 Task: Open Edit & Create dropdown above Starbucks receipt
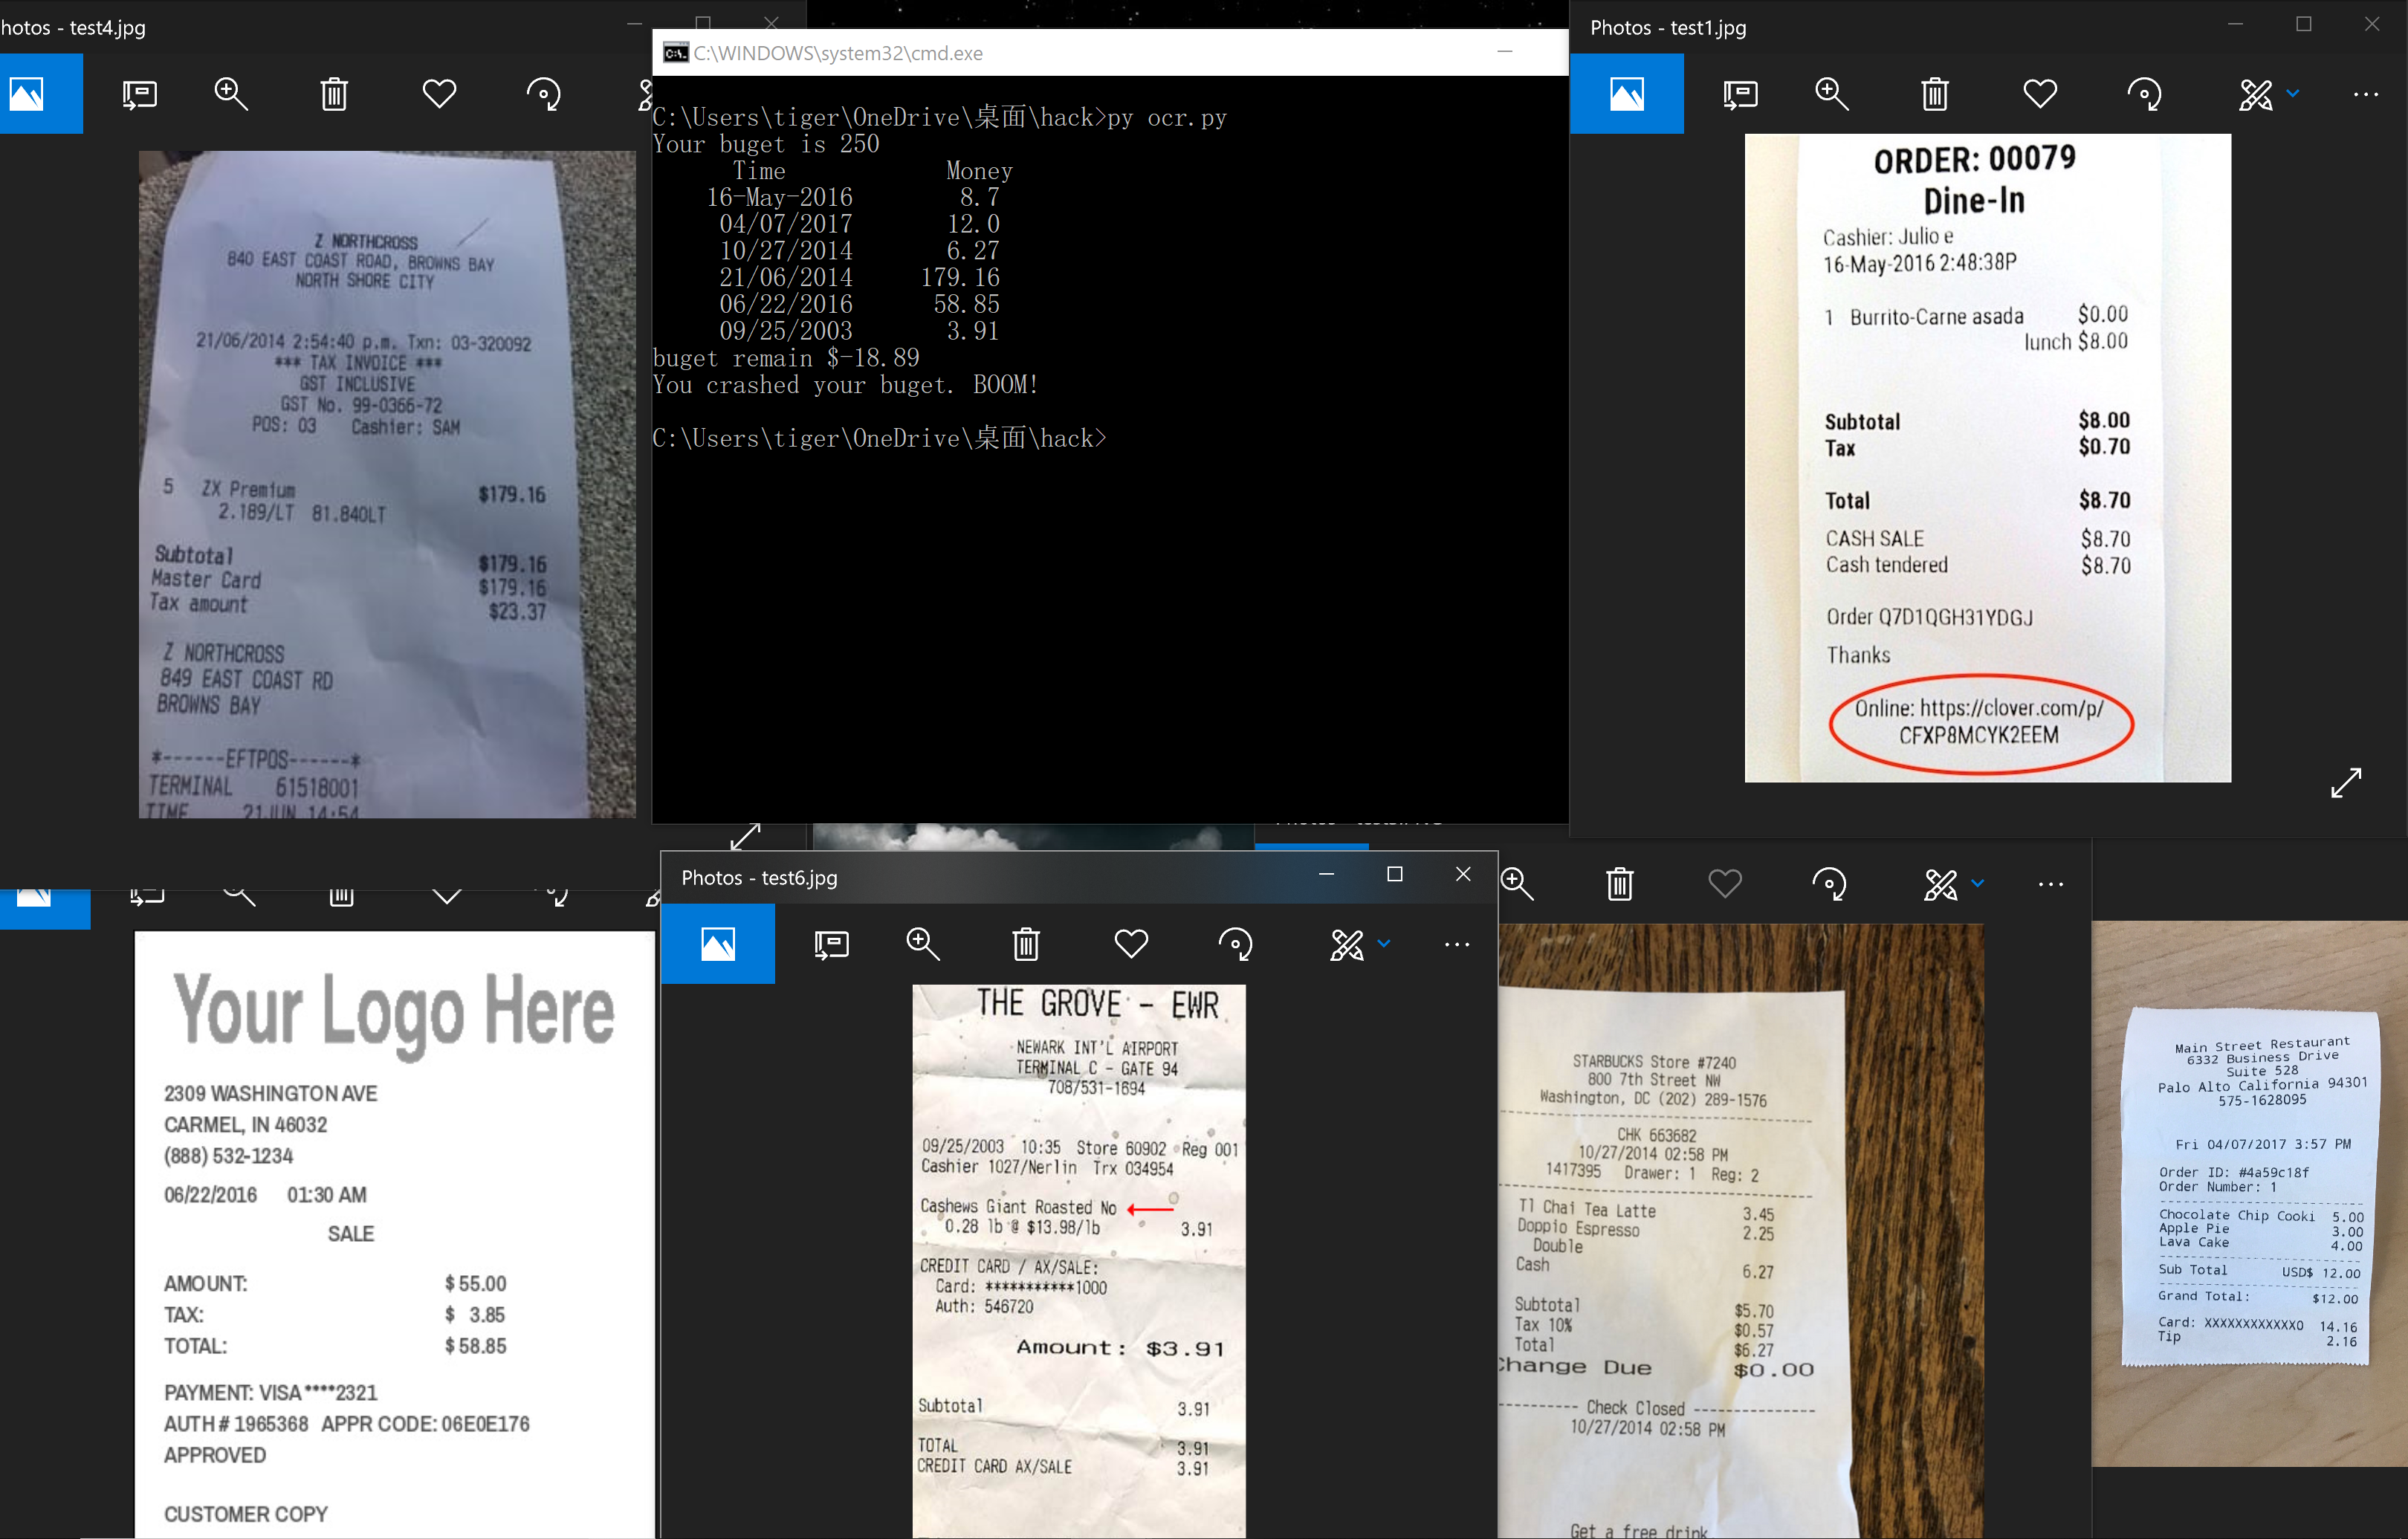coord(1977,884)
